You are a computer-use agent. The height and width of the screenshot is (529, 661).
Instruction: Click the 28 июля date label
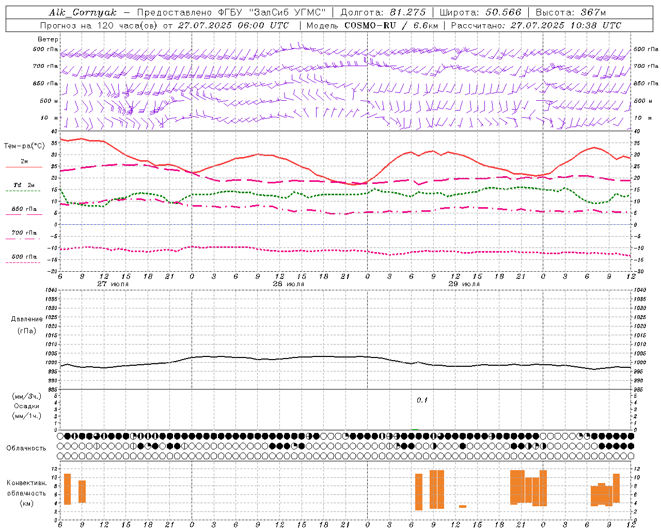(x=289, y=284)
